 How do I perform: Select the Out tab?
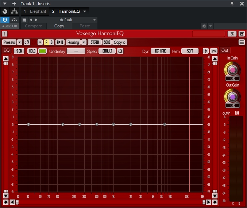click(x=225, y=51)
